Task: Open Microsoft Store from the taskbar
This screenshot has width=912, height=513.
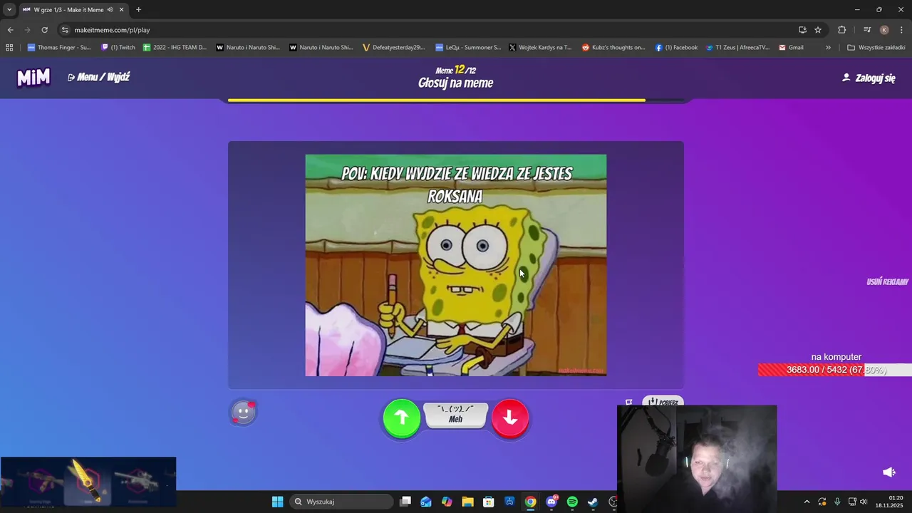Action: coord(489,502)
